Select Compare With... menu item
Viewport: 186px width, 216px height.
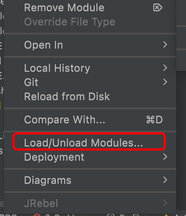tap(90, 120)
